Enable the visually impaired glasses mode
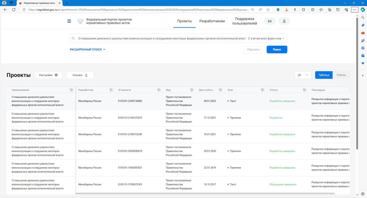The width and height of the screenshot is (367, 198). point(270,21)
